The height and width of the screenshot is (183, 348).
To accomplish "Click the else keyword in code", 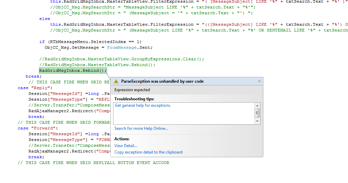I will click(45, 19).
